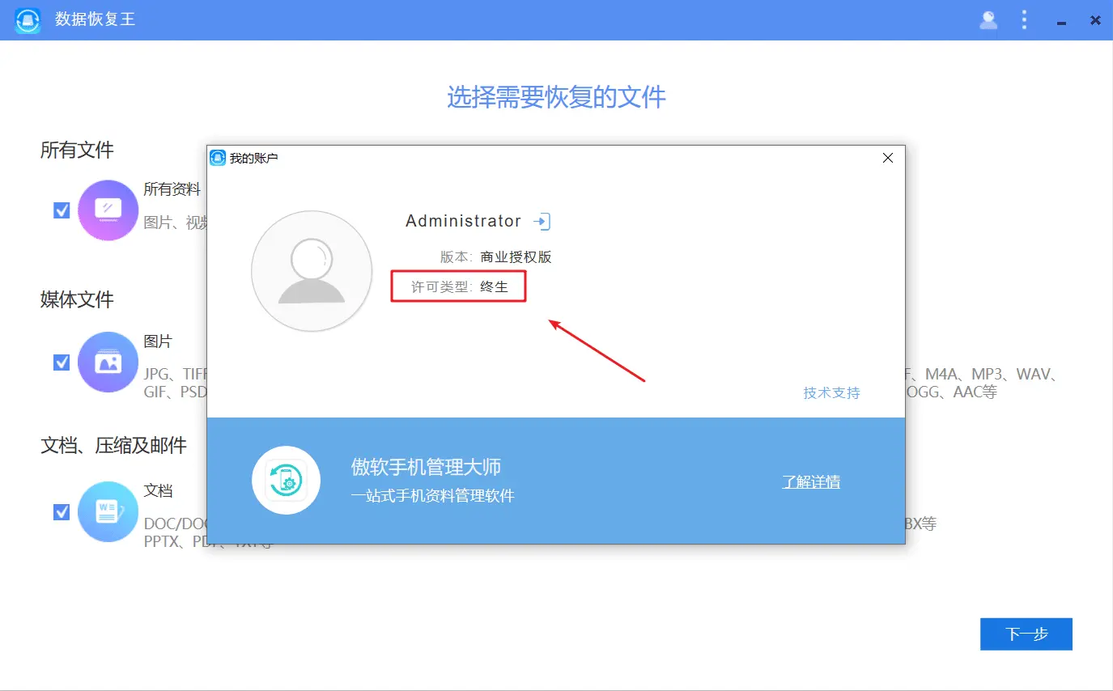Image resolution: width=1113 pixels, height=691 pixels.
Task: Click the 我的账户 dialog title icon
Action: pos(218,159)
